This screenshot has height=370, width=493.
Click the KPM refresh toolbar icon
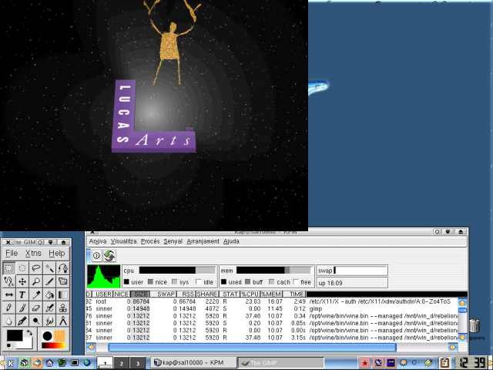click(x=109, y=256)
